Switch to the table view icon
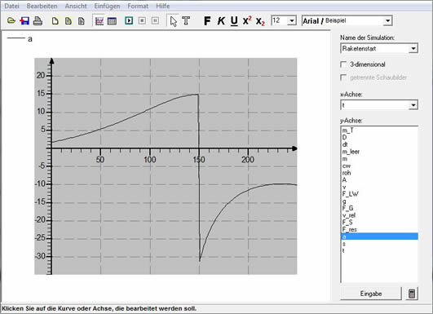This screenshot has height=314, width=433. coord(112,21)
